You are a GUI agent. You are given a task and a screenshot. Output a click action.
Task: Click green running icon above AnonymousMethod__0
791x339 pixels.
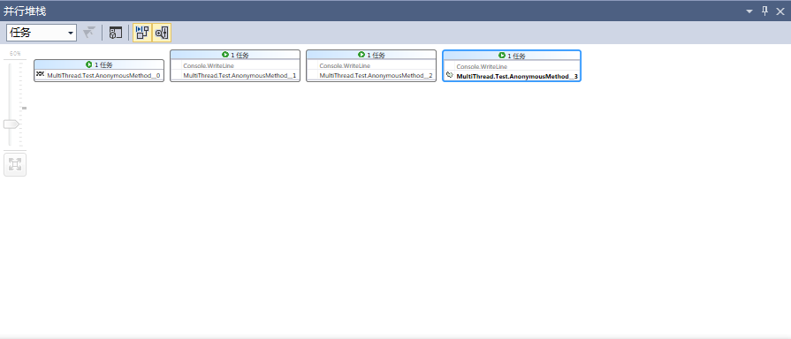[x=88, y=64]
